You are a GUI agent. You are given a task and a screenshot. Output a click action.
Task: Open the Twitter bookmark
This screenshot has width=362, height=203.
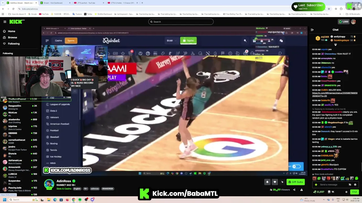[88, 14]
